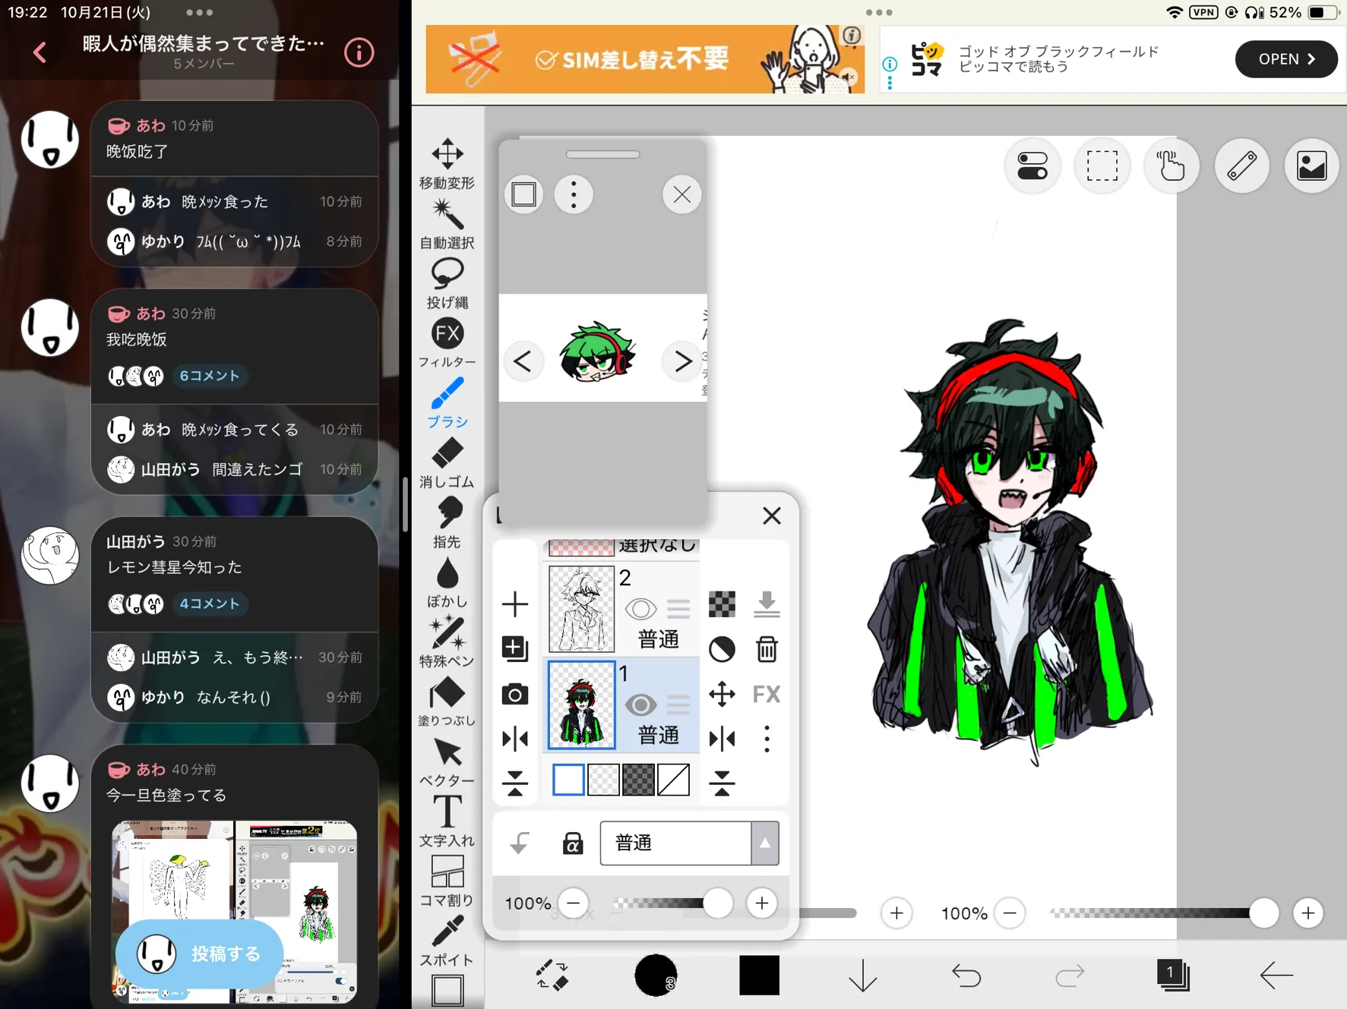Open the black color square swatch
This screenshot has height=1009, width=1347.
759,975
